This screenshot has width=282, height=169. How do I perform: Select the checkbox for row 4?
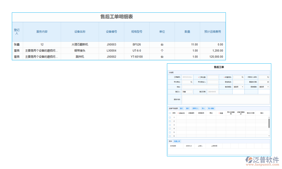[x=170, y=129]
